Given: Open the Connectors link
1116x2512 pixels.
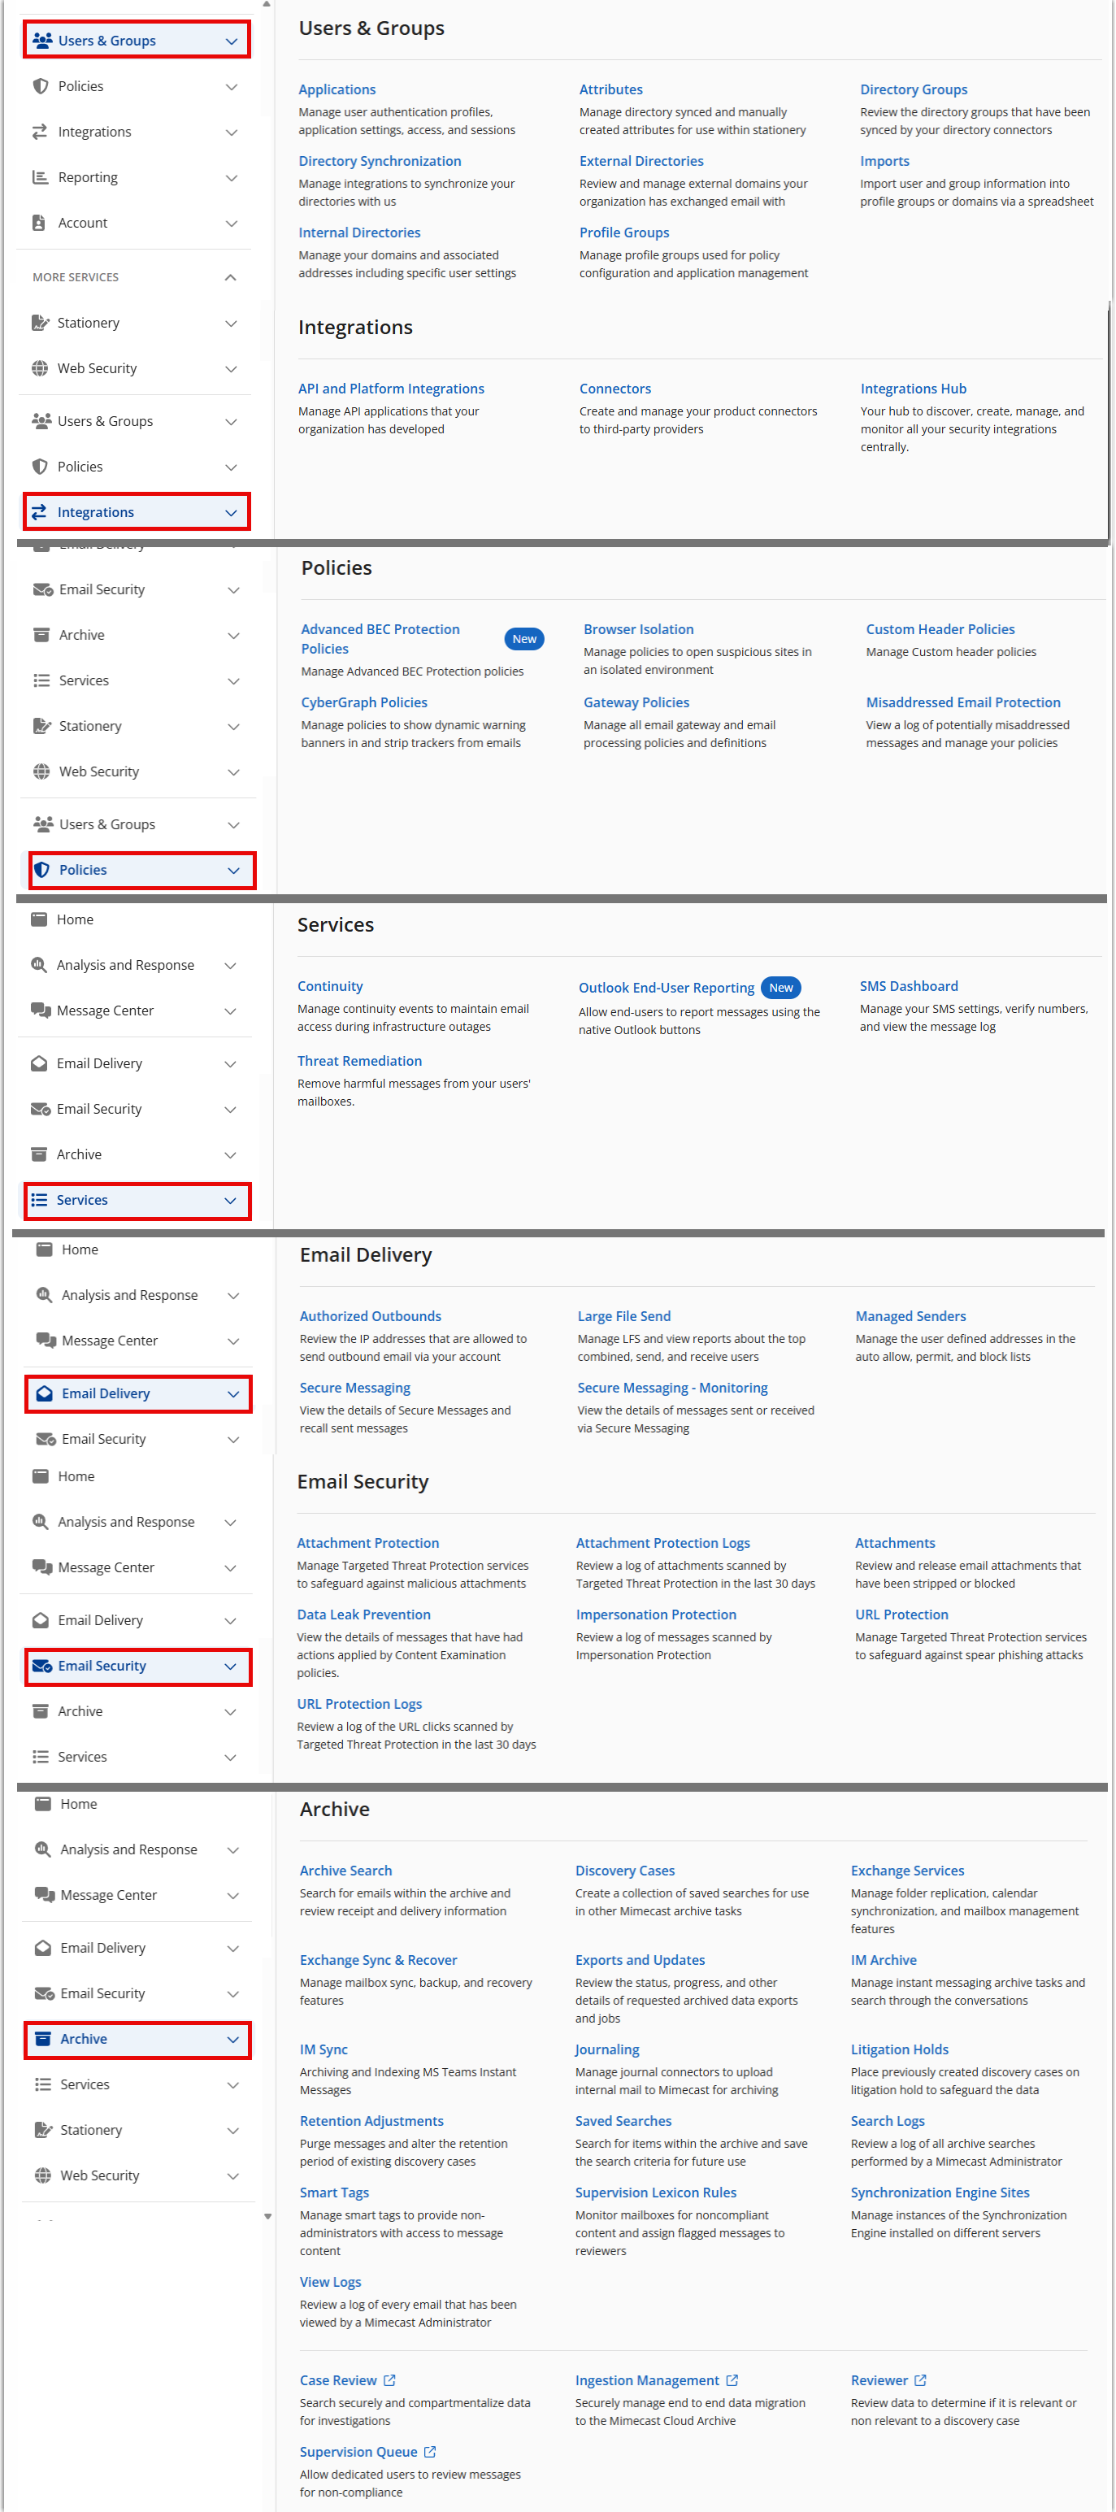Looking at the screenshot, I should [x=615, y=388].
